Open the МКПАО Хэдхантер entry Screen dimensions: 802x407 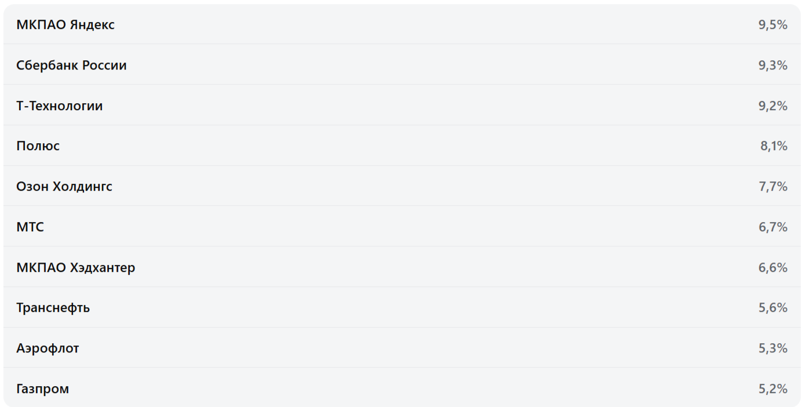(x=75, y=268)
